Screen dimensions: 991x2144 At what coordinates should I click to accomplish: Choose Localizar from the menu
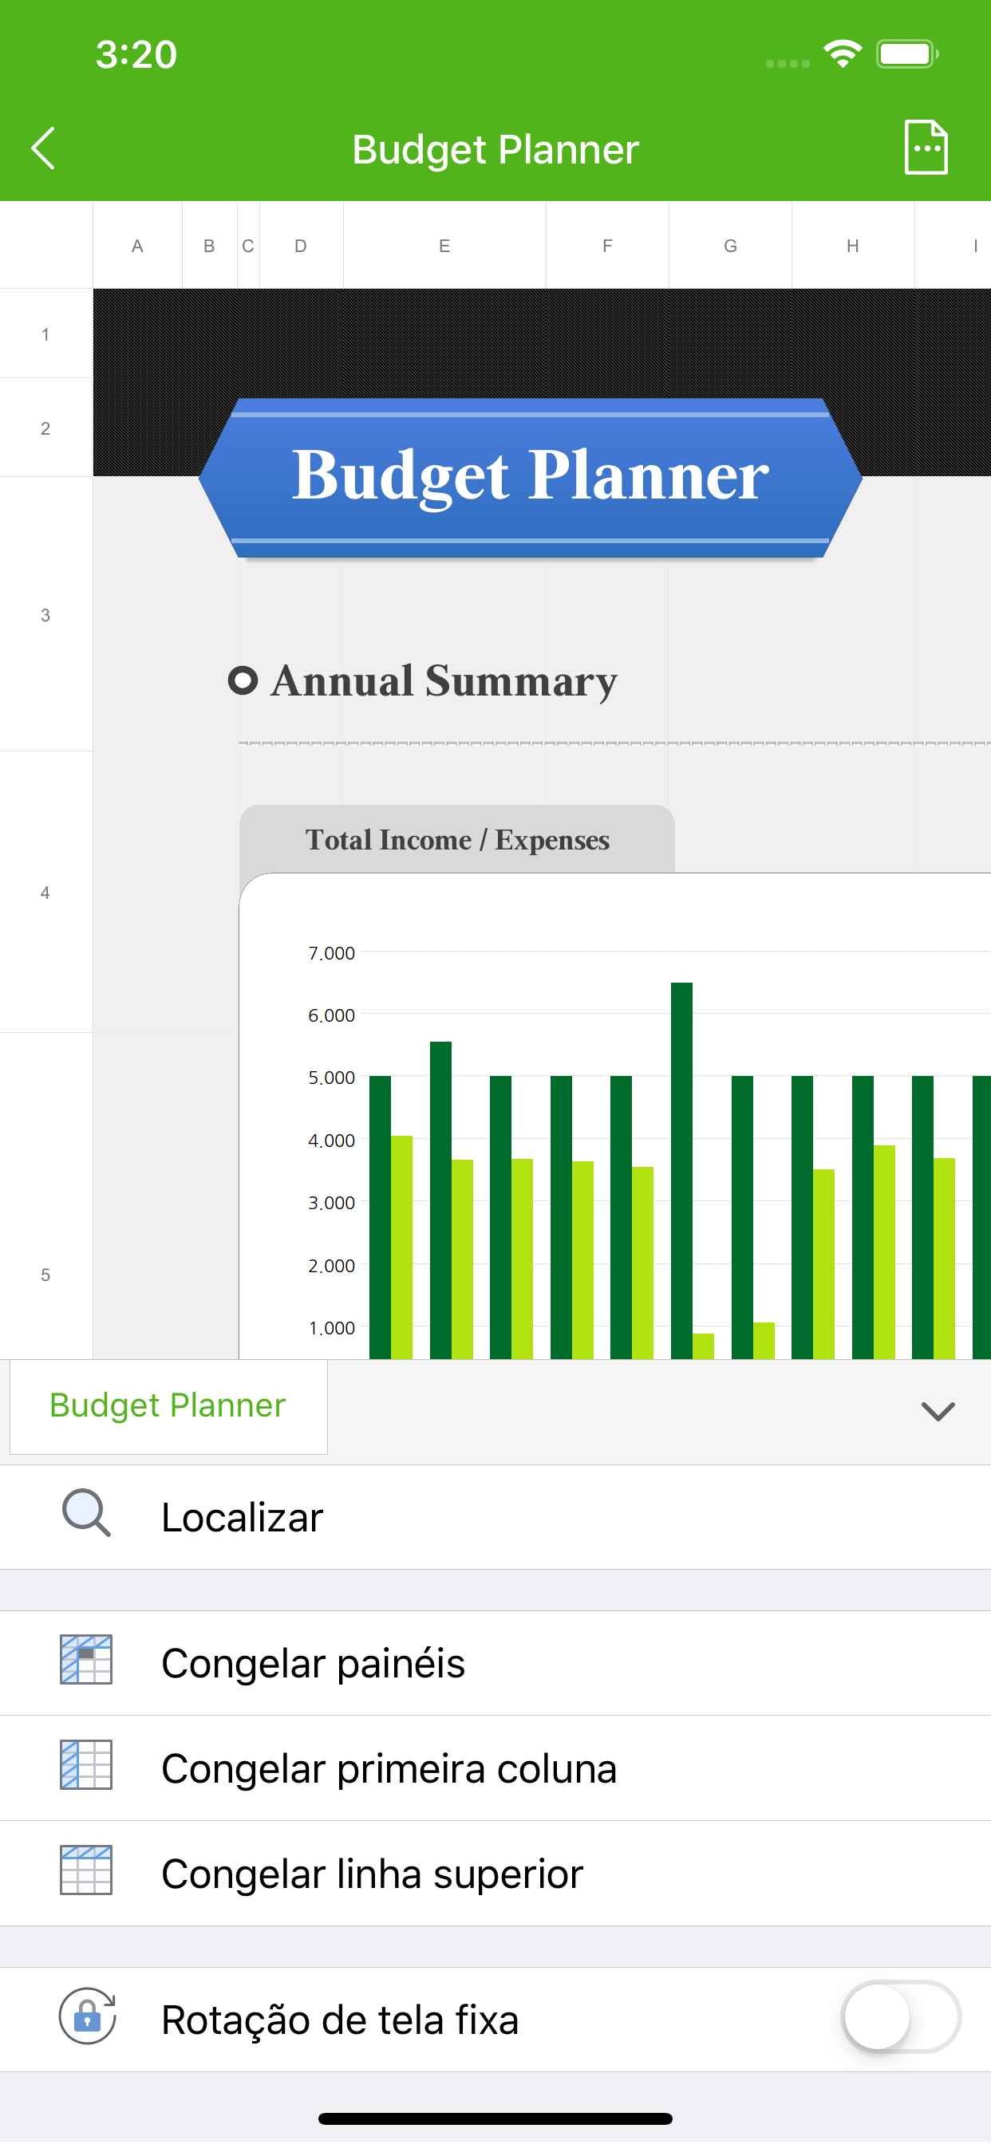click(x=495, y=1516)
